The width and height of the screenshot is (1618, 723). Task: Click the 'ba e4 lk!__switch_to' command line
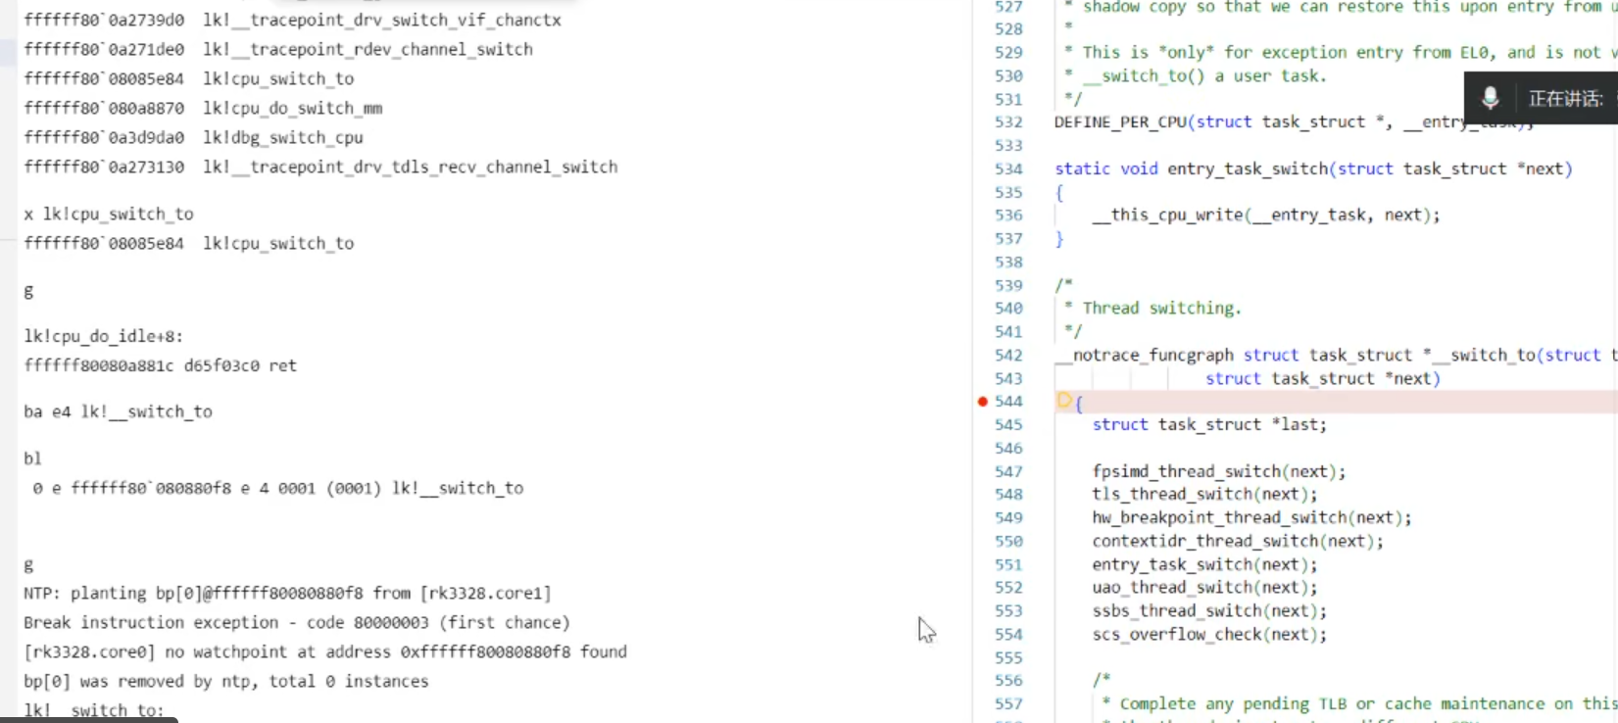[118, 412]
